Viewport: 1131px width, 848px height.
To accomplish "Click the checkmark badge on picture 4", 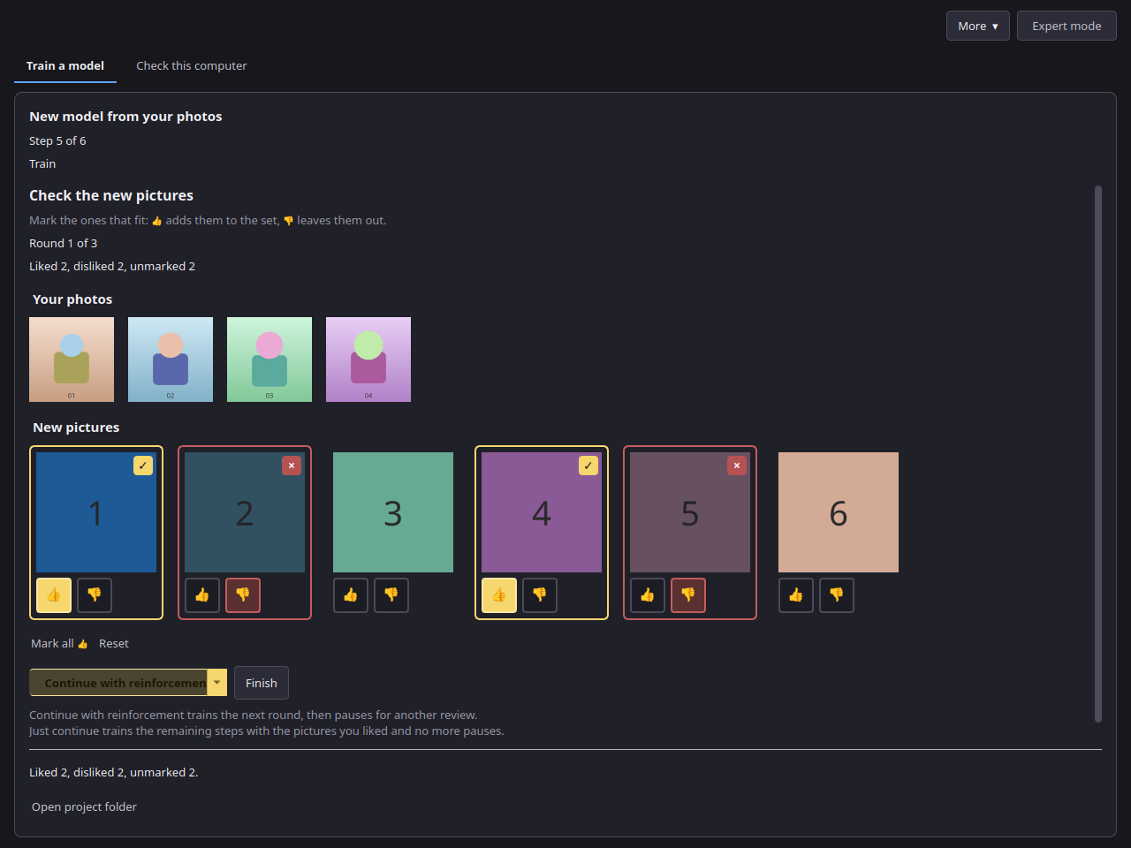I will click(x=588, y=466).
